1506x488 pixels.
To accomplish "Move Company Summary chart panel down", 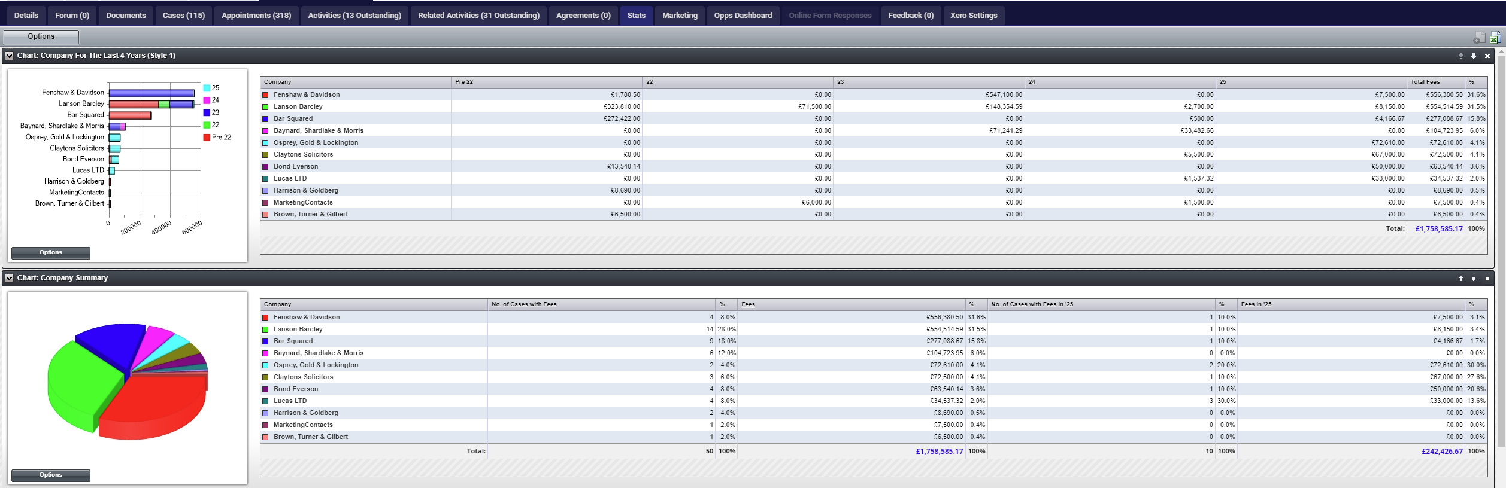I will coord(1474,278).
